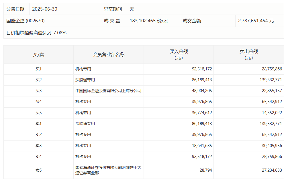Select the 卖4 row label
This screenshot has height=184, width=288.
click(x=39, y=157)
